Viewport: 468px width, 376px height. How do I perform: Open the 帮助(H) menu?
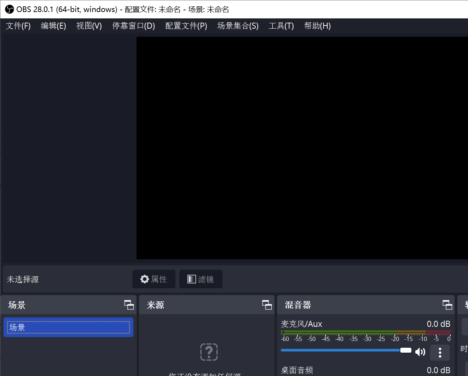(317, 26)
